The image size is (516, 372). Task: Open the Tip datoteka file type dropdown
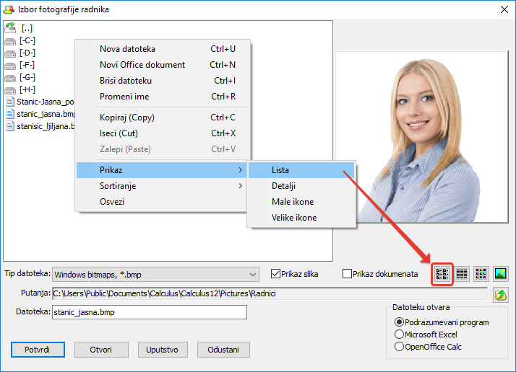(x=251, y=274)
